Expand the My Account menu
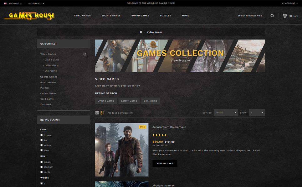This screenshot has width=302, height=187. click(289, 3)
